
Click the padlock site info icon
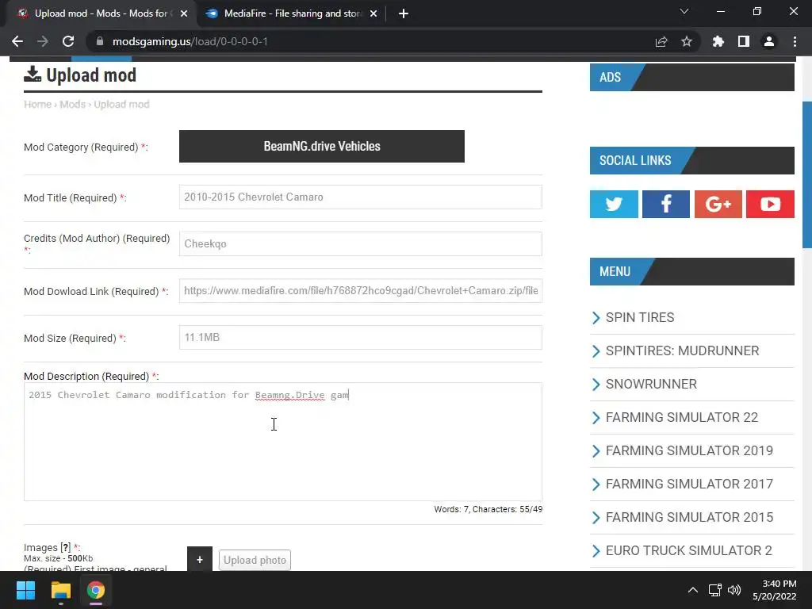click(x=100, y=41)
